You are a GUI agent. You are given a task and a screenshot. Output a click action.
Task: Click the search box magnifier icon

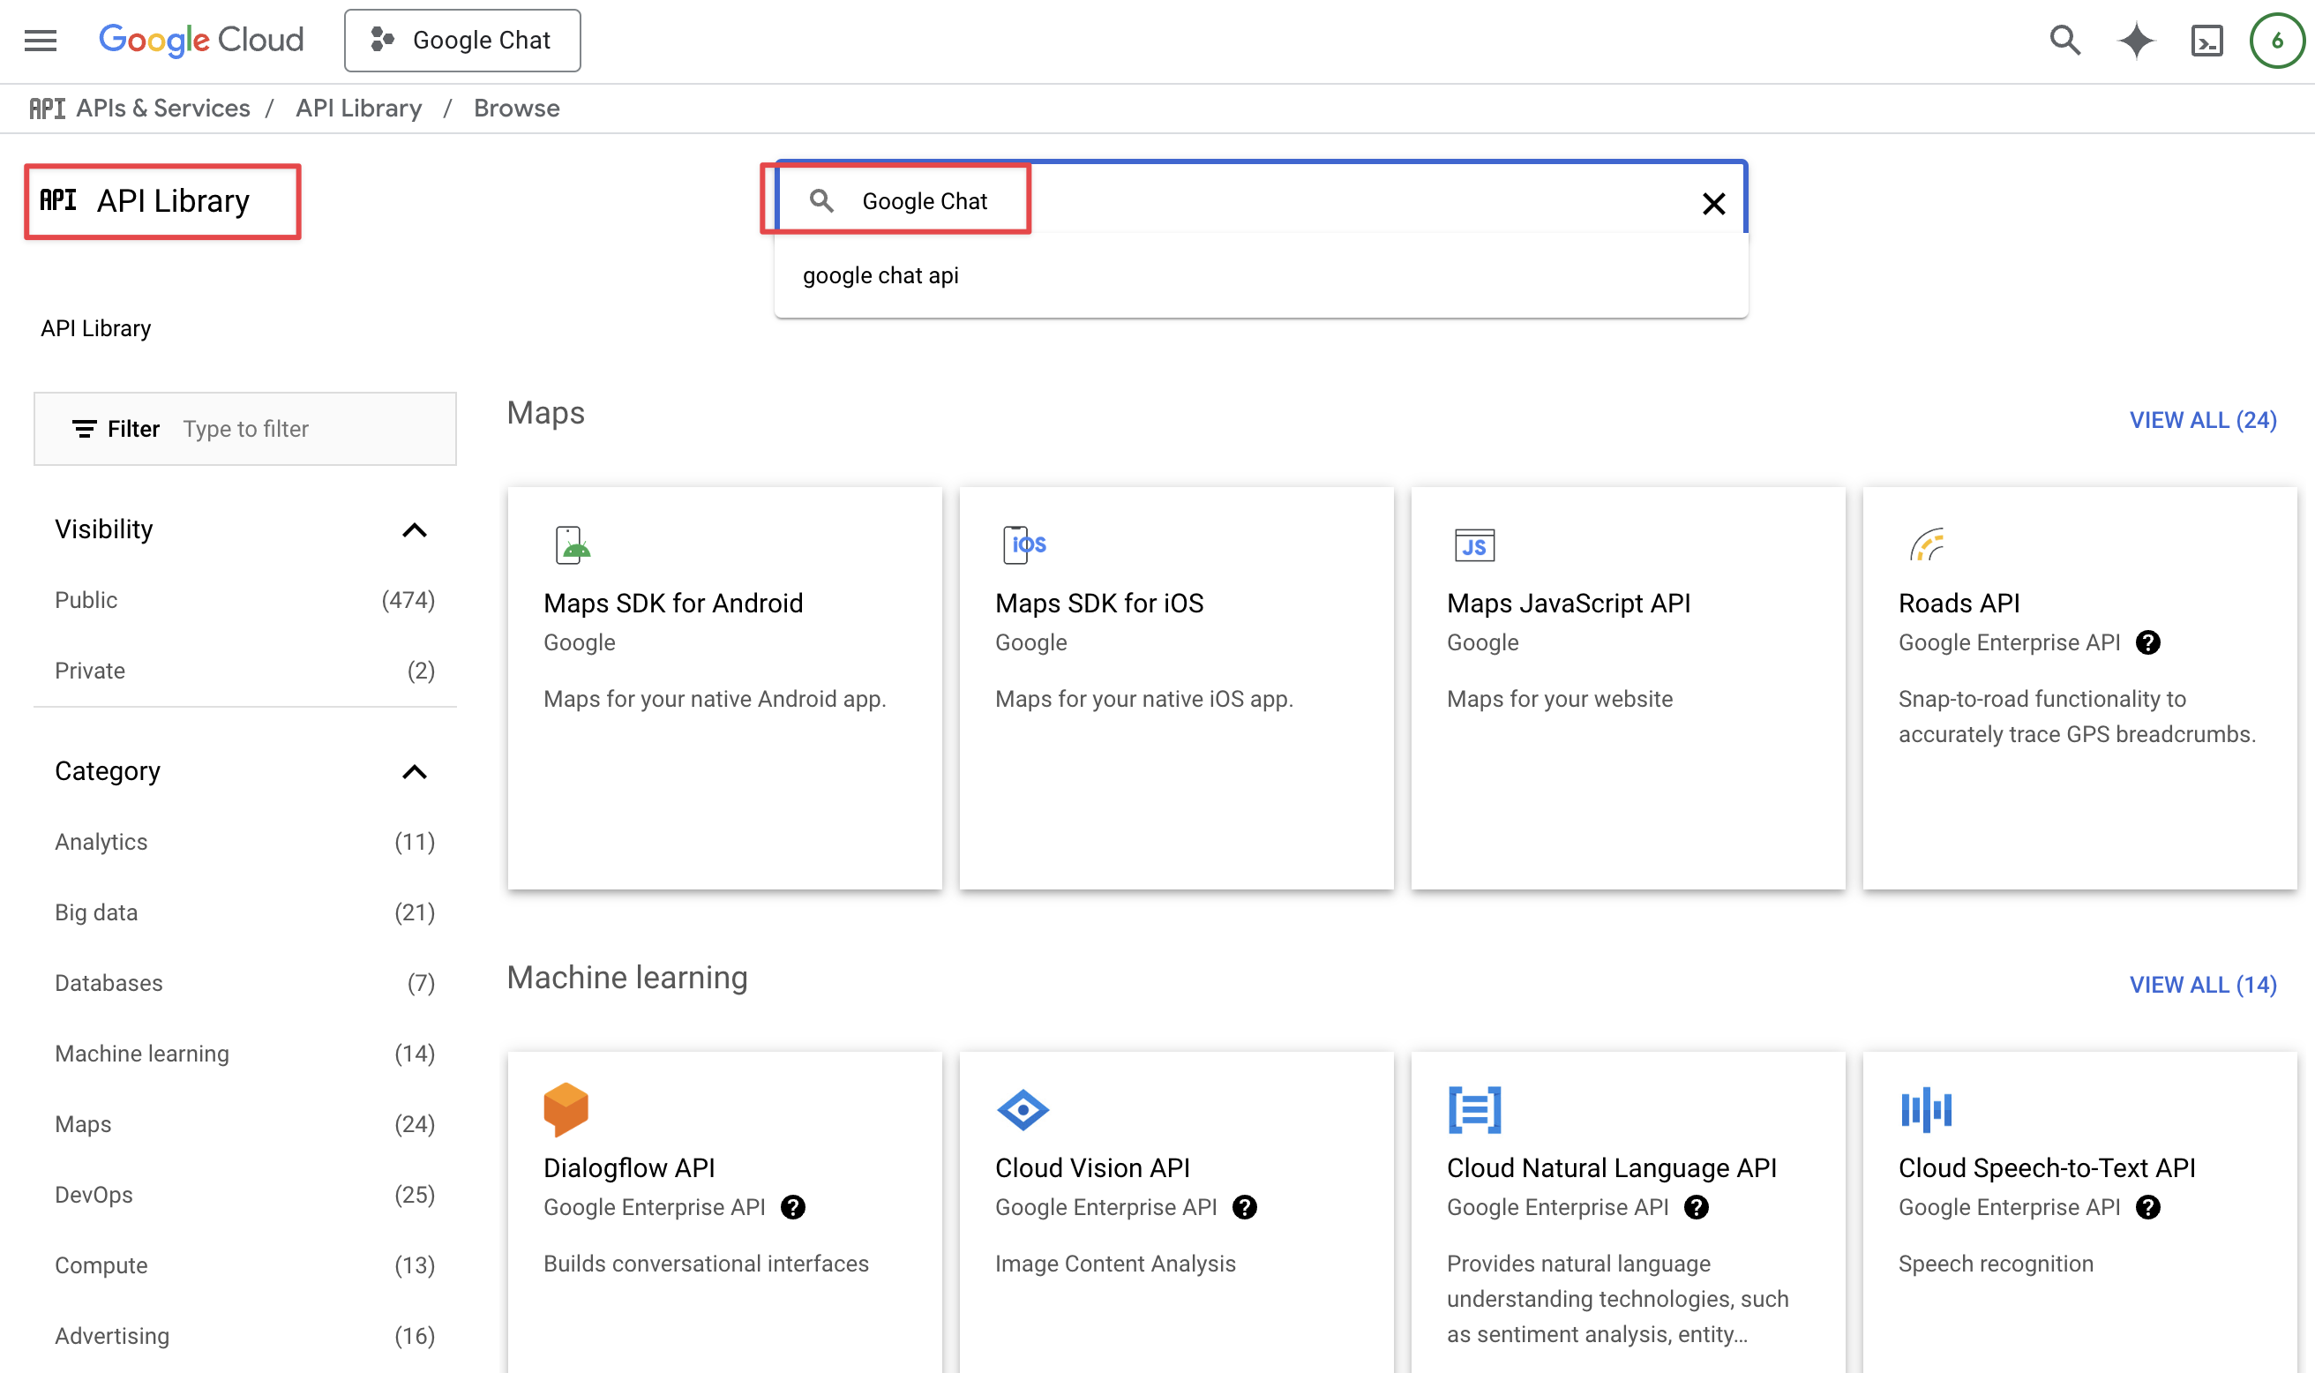click(821, 201)
